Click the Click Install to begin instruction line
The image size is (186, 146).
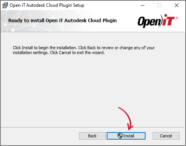(x=84, y=48)
